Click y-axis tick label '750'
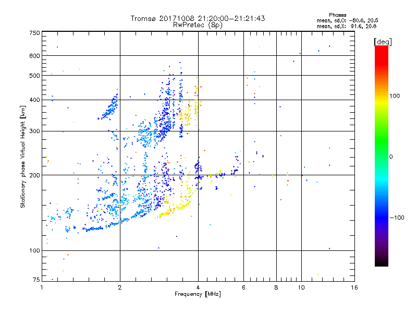417x313 pixels. click(x=34, y=33)
